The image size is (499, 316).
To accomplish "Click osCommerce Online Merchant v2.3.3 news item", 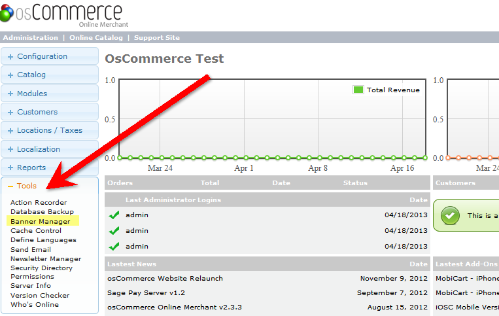I will point(175,307).
